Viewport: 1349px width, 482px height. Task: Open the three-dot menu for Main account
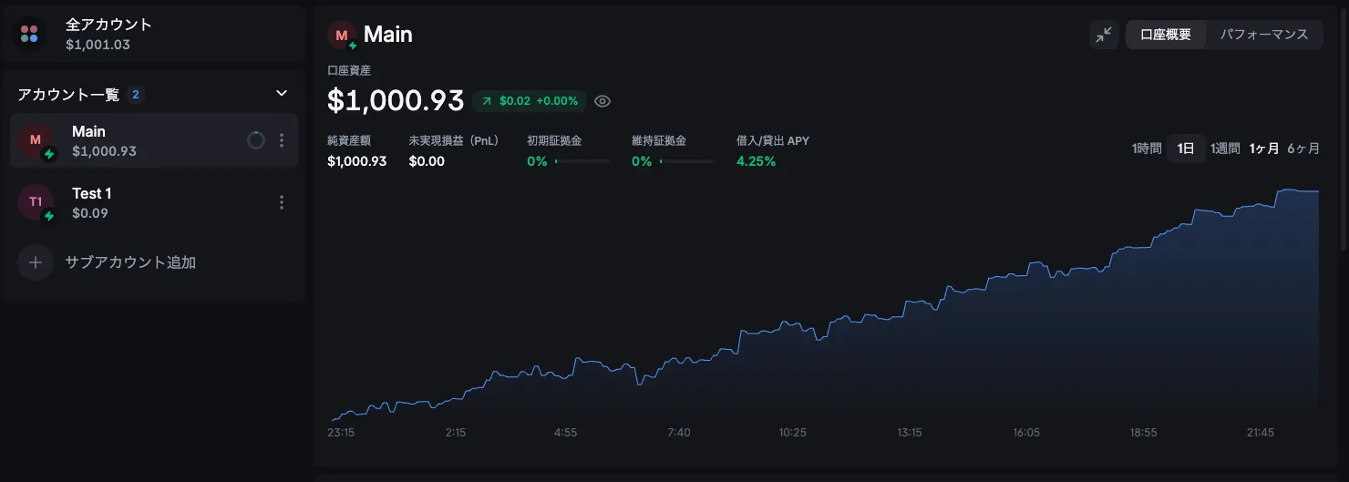click(282, 140)
